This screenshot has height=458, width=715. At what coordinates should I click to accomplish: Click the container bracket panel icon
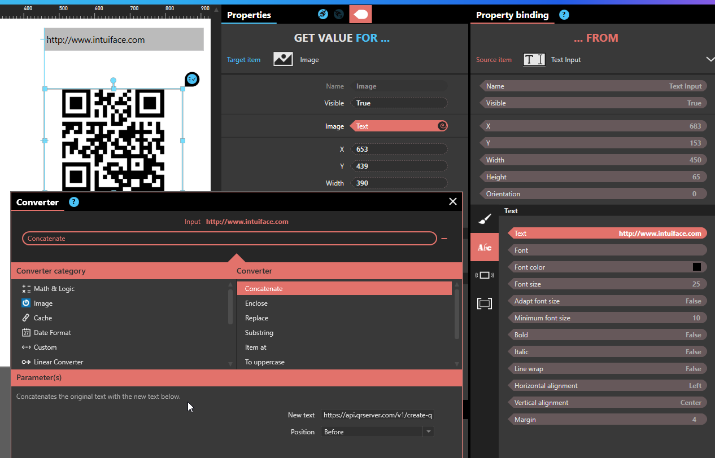[484, 303]
